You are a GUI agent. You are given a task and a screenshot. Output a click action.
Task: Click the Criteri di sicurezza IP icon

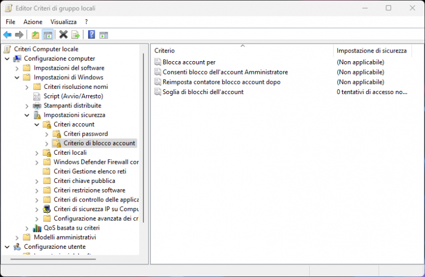click(x=47, y=209)
